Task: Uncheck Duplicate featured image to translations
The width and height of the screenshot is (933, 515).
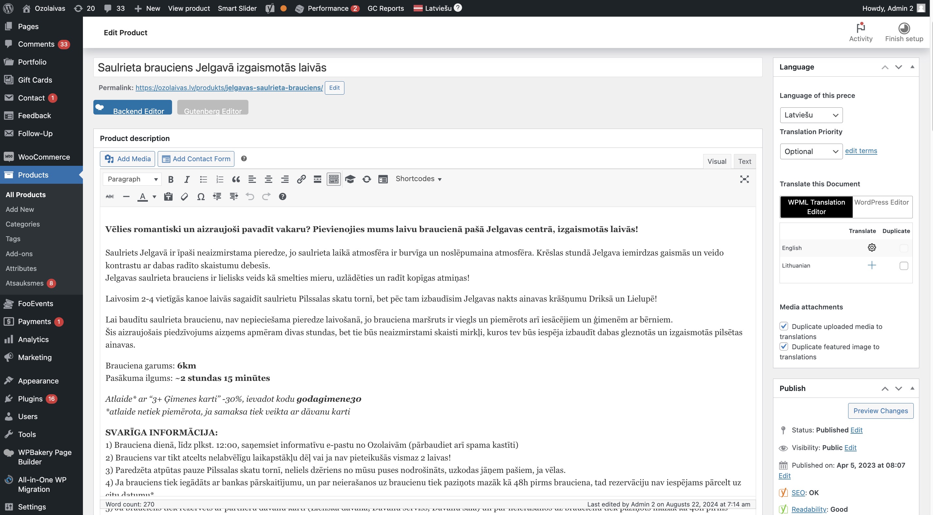Action: click(784, 347)
